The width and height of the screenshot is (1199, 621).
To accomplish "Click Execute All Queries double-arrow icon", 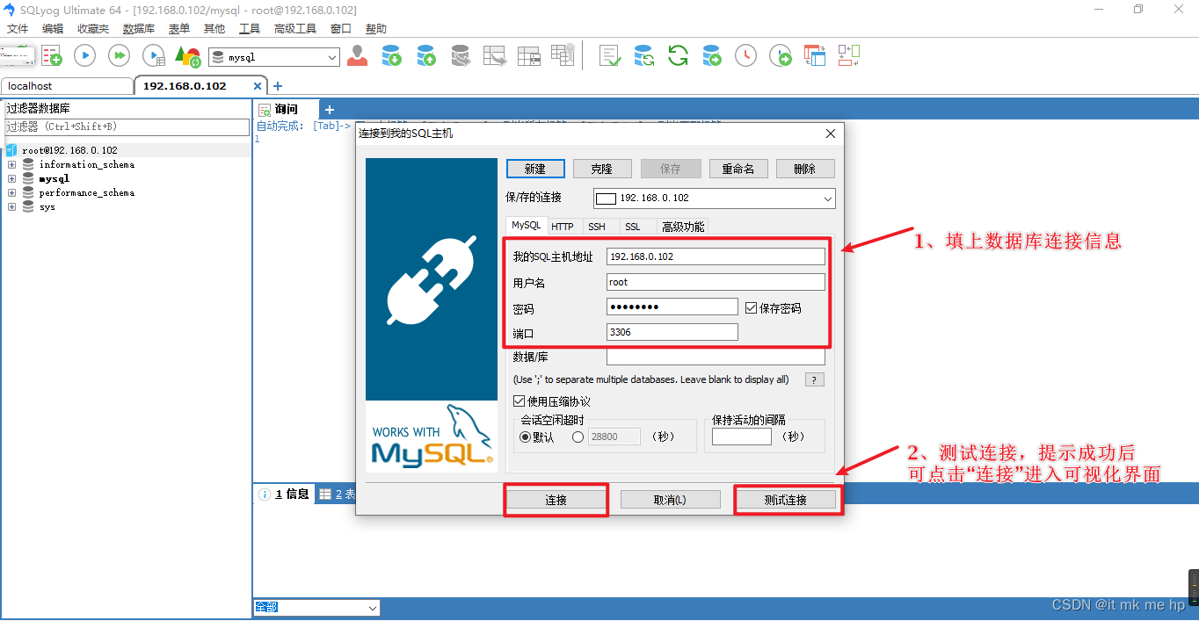I will (x=119, y=56).
